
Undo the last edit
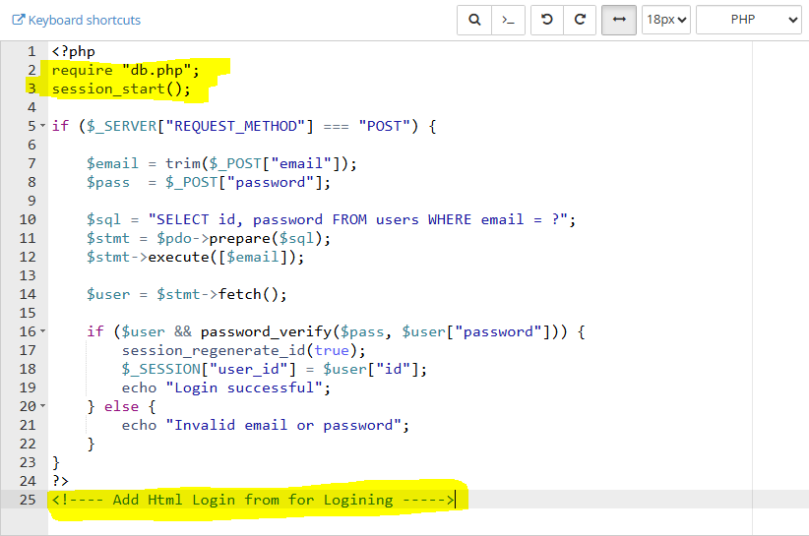[x=547, y=20]
